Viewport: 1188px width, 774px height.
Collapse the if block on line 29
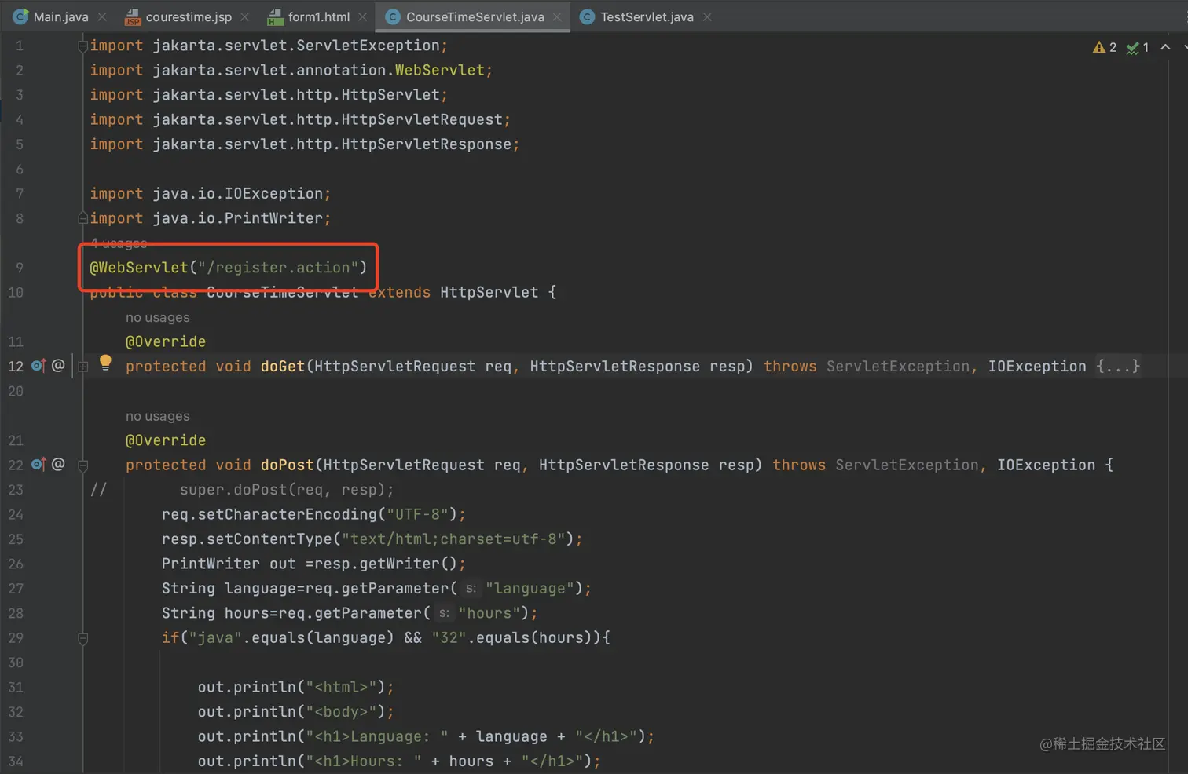click(82, 638)
